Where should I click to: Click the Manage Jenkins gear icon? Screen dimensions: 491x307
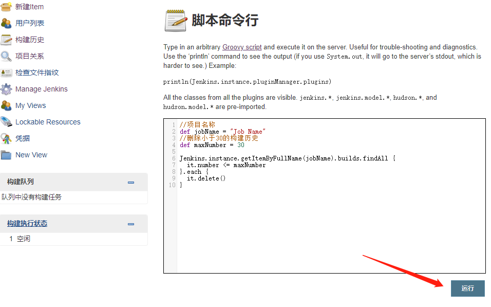pos(6,89)
